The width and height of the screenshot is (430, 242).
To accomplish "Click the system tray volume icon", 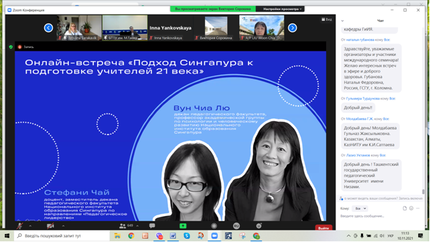I will coord(382,236).
